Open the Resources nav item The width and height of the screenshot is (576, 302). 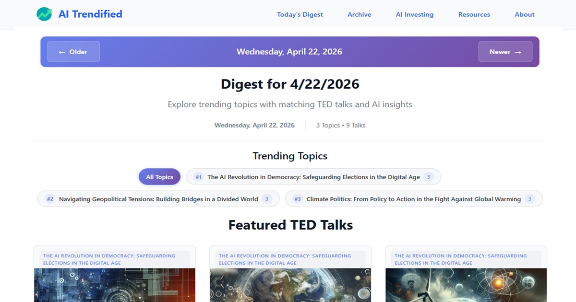pos(474,14)
